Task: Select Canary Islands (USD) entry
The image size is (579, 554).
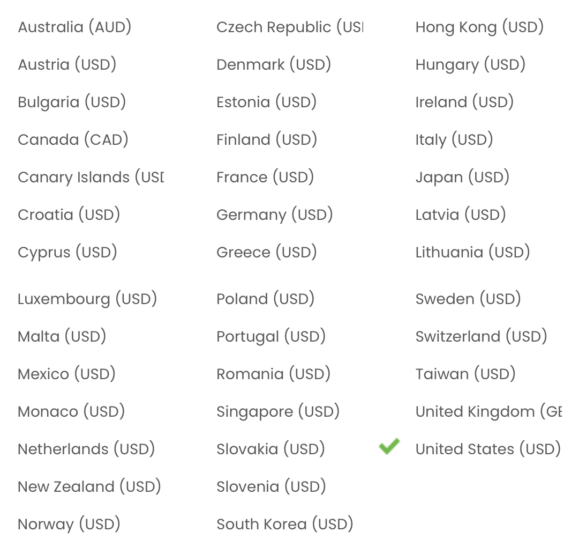Action: click(91, 177)
